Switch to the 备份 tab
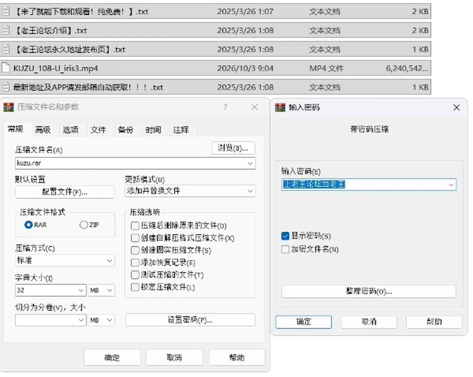 click(x=126, y=130)
